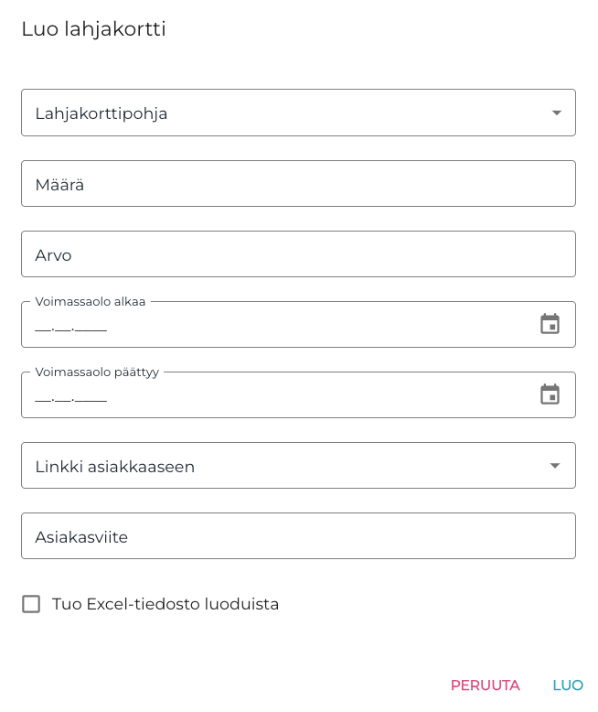Screen dimensions: 598x712
Task: Click the day placeholder in Voimassaolo alkaa
Action: (43, 326)
